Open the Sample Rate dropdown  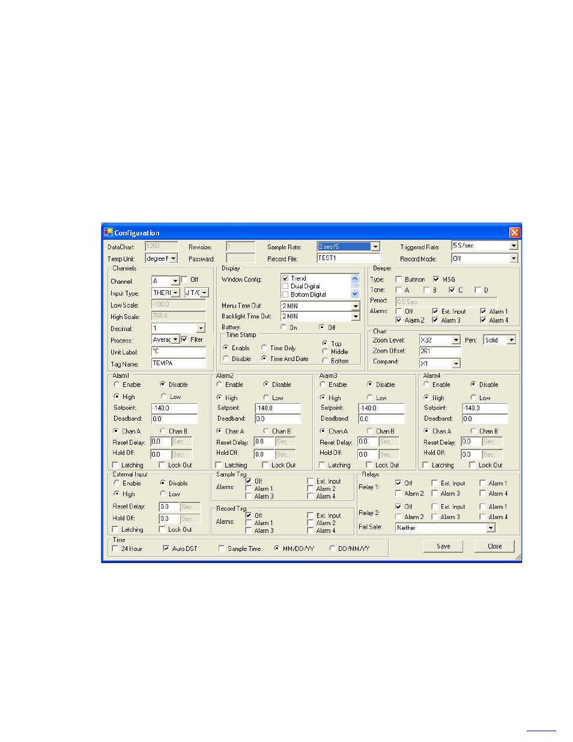pyautogui.click(x=375, y=246)
